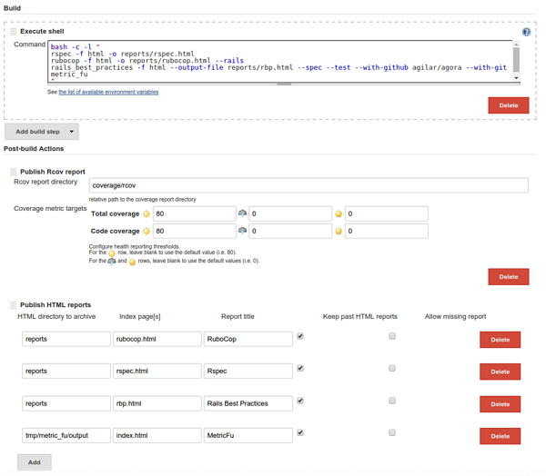Open the list of available environment variables link

coord(108,92)
